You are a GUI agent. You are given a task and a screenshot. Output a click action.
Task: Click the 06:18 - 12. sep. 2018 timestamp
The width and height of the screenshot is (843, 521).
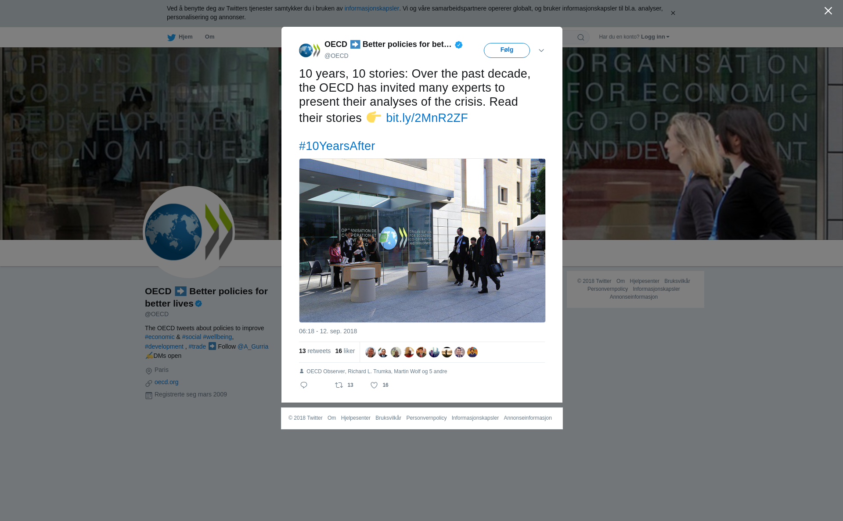tap(328, 331)
